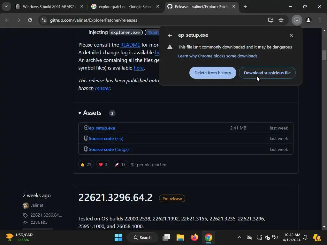View site information icon in address bar
The width and height of the screenshot is (327, 245).
(43, 20)
